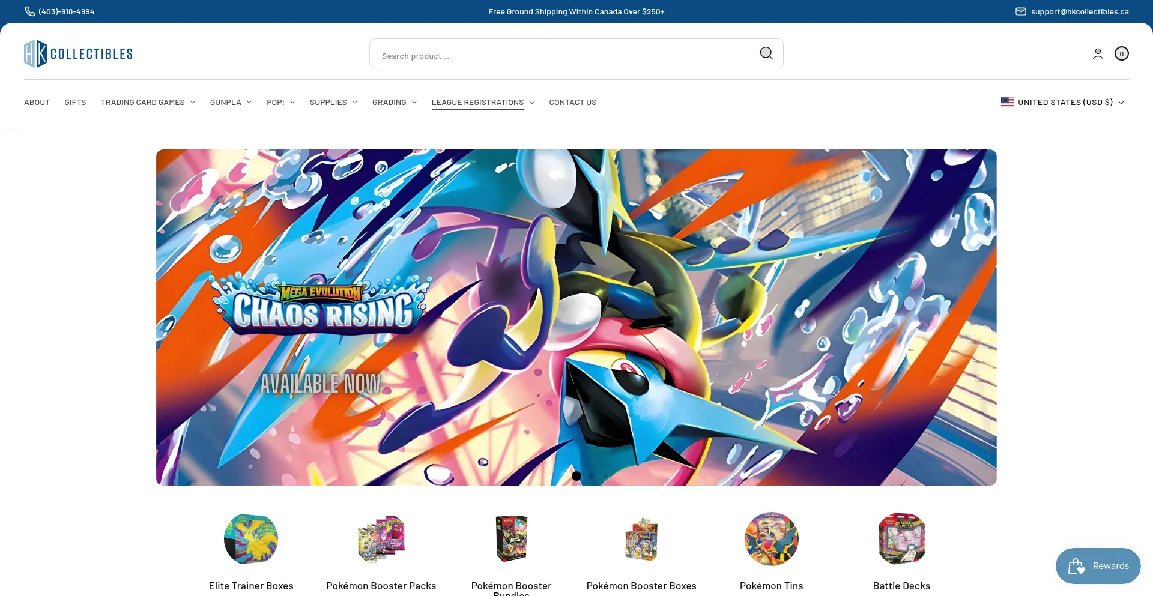
Task: Open the United States (USD $) currency selector
Action: (x=1062, y=103)
